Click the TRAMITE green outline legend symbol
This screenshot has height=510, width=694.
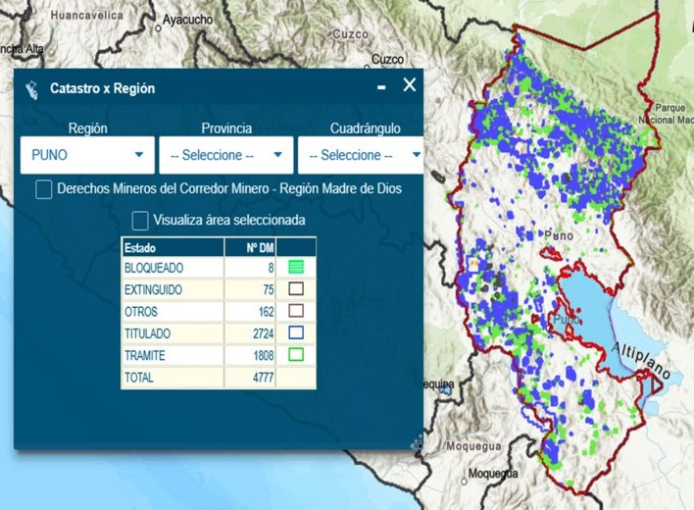point(295,355)
